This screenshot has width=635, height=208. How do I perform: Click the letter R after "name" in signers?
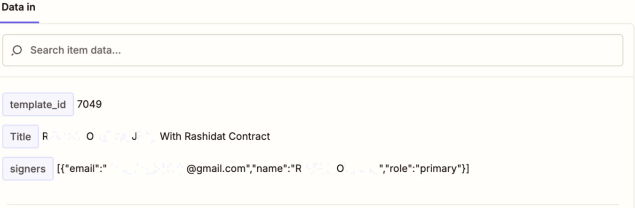298,168
